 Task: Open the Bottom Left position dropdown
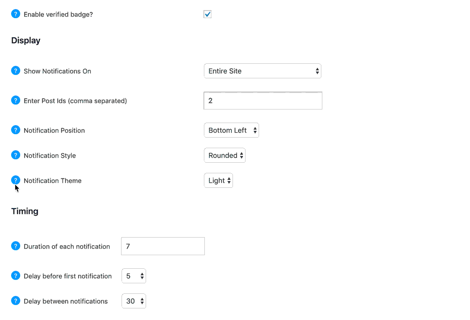coord(231,130)
